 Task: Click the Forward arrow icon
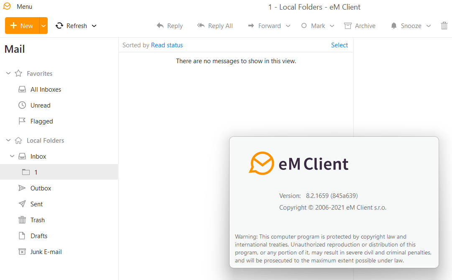tap(251, 26)
